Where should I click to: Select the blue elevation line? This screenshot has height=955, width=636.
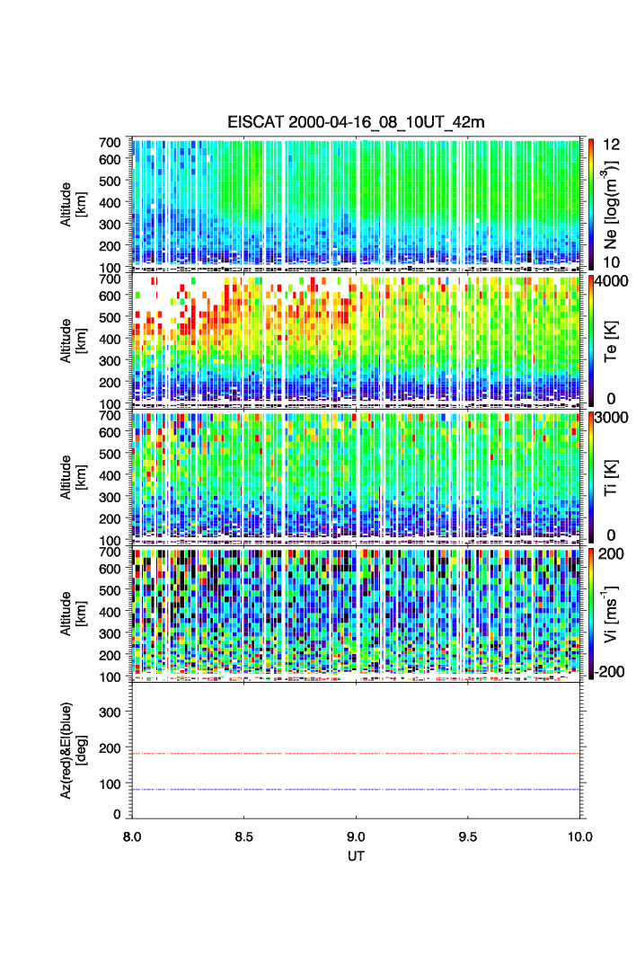pos(358,790)
